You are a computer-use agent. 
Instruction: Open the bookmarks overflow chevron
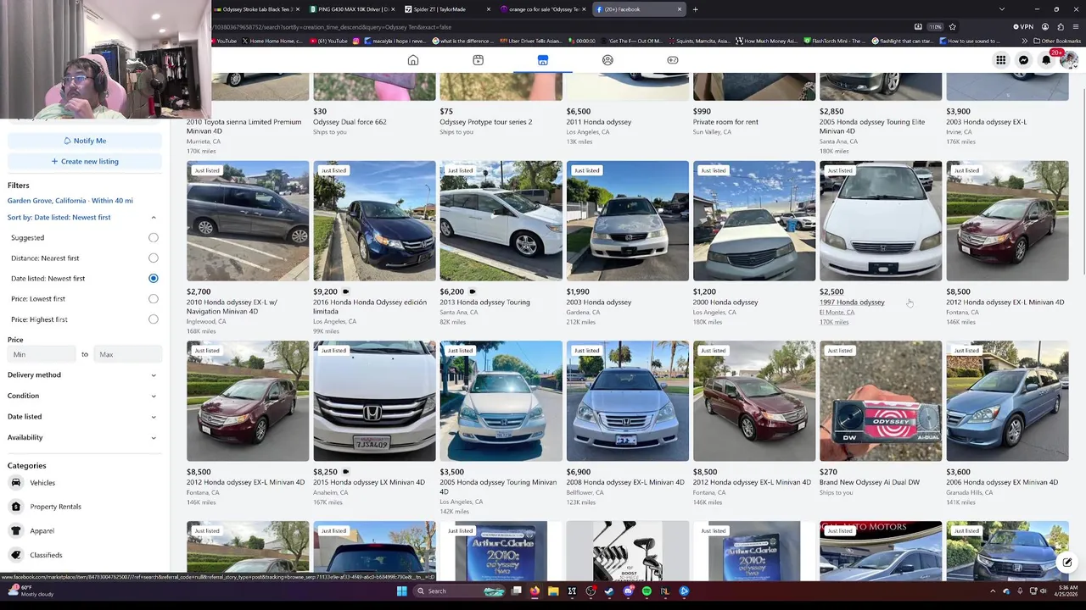[1024, 41]
